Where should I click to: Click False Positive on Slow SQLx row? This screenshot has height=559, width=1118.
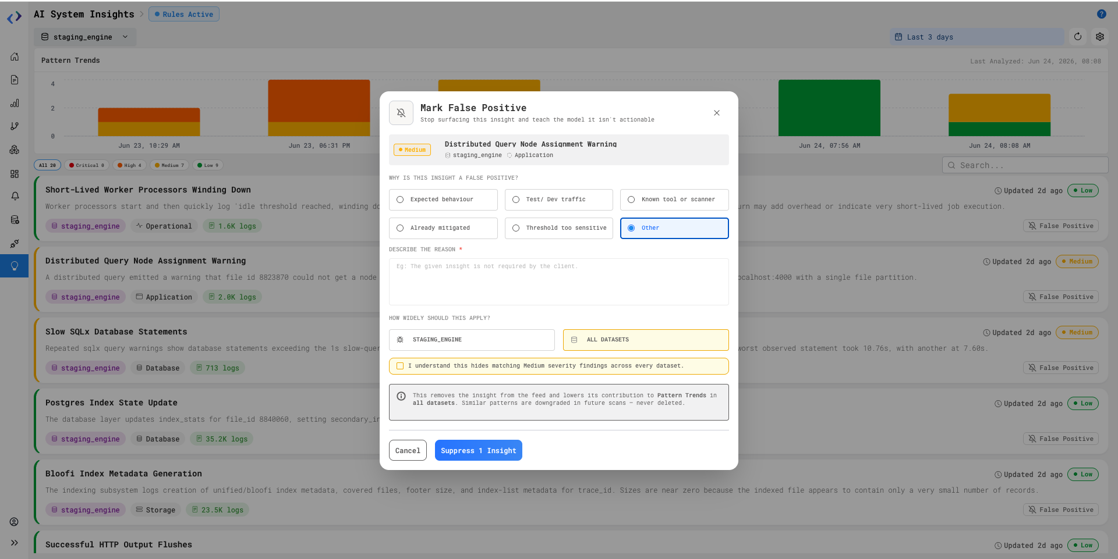pyautogui.click(x=1061, y=368)
